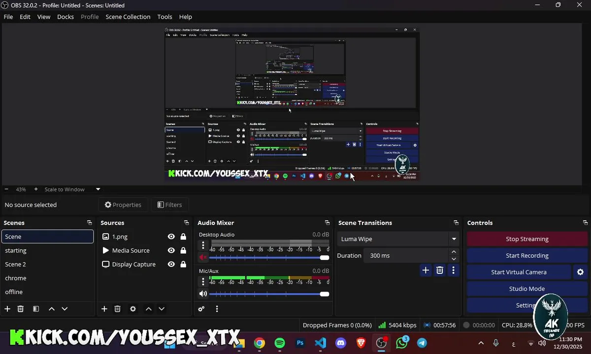This screenshot has width=591, height=354.
Task: Toggle lock on Display Capture source
Action: (x=183, y=264)
